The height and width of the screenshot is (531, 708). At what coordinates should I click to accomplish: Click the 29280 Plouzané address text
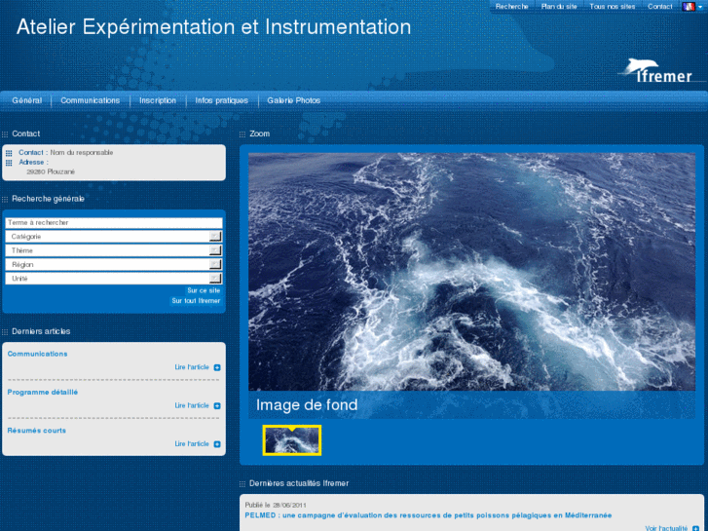pos(51,172)
